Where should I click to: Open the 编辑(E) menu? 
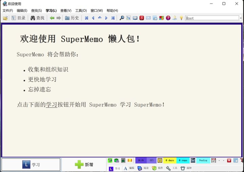point(22,11)
